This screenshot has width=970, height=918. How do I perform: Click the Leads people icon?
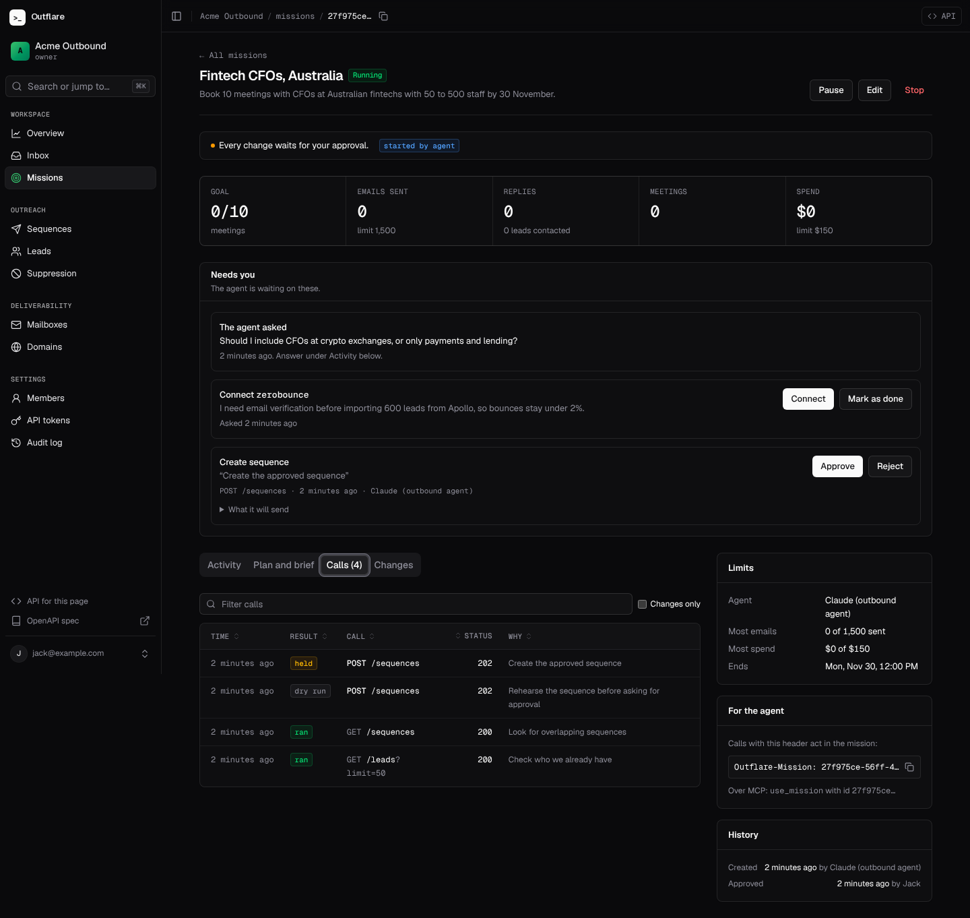coord(16,251)
